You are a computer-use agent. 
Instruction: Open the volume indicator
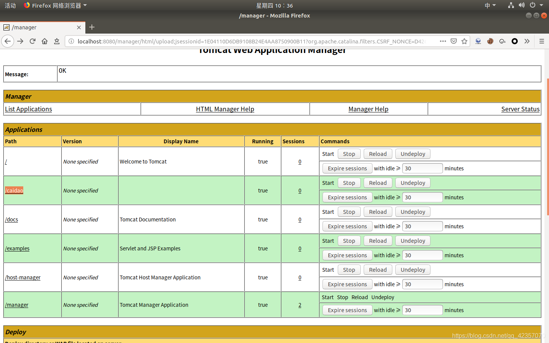point(522,5)
